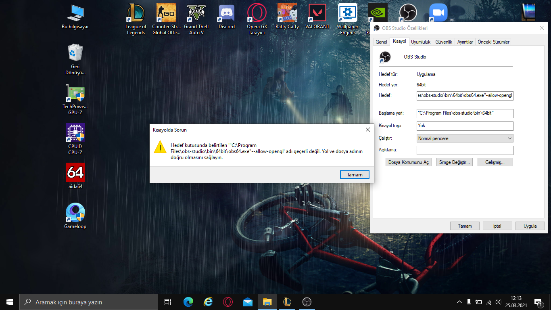Click the Uygula button
The image size is (551, 310).
tap(530, 226)
